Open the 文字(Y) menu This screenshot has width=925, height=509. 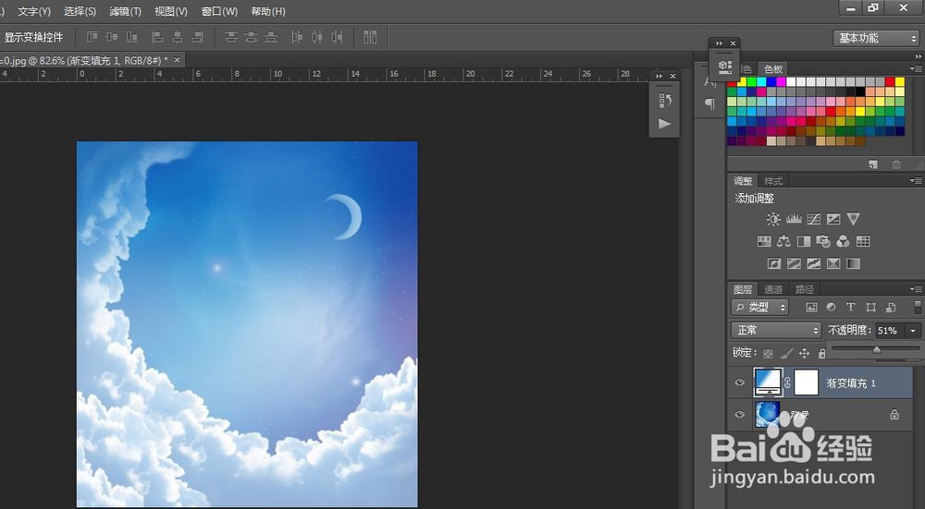(34, 11)
